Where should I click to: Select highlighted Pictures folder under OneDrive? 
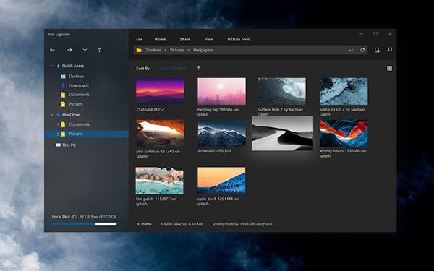[x=86, y=134]
